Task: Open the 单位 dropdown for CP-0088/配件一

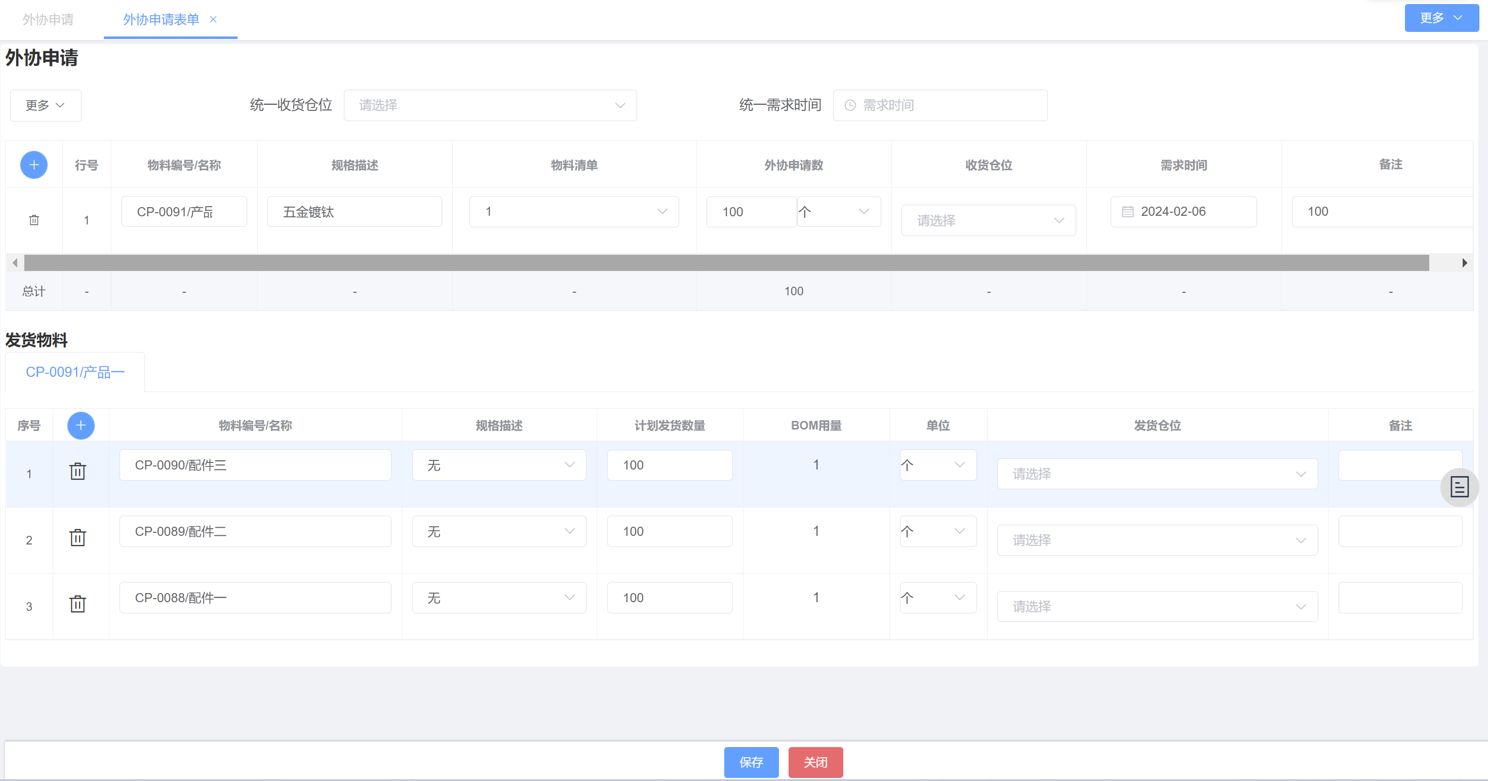Action: click(x=937, y=598)
